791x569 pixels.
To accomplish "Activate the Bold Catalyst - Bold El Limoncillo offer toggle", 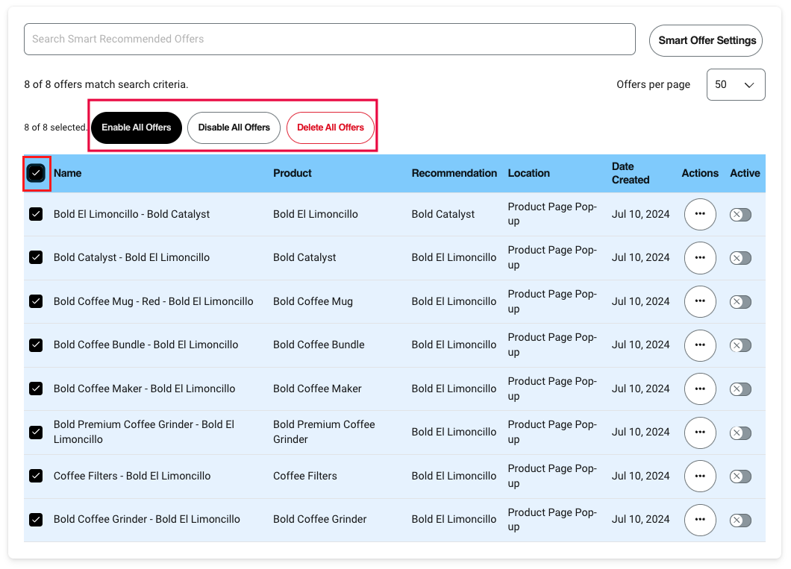I will [740, 258].
